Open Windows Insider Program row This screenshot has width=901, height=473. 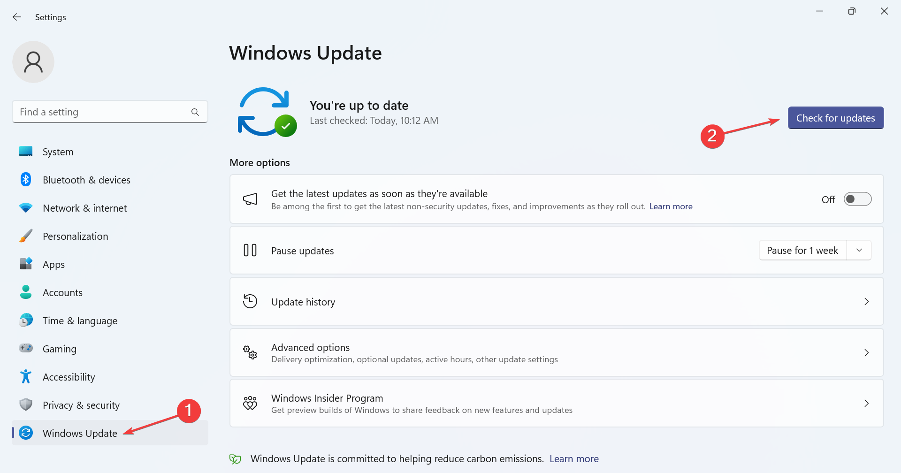[x=557, y=403]
